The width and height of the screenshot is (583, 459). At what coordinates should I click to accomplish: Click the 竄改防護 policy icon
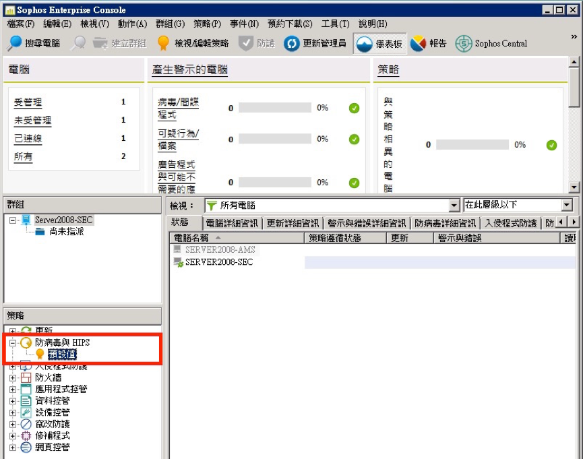tap(26, 424)
